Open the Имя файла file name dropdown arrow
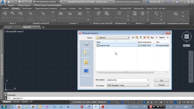Screen dimensions: 194x109 coord(148,80)
